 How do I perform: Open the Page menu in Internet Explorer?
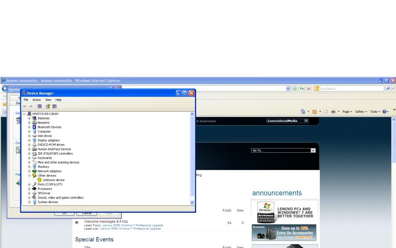tap(347, 112)
